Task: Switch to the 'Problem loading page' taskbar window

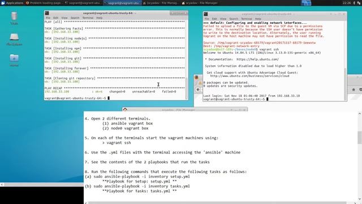Action: coord(44,3)
